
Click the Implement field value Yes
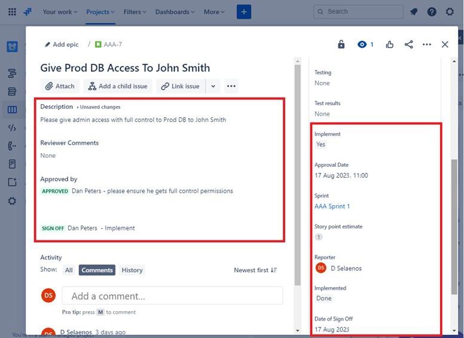click(320, 144)
